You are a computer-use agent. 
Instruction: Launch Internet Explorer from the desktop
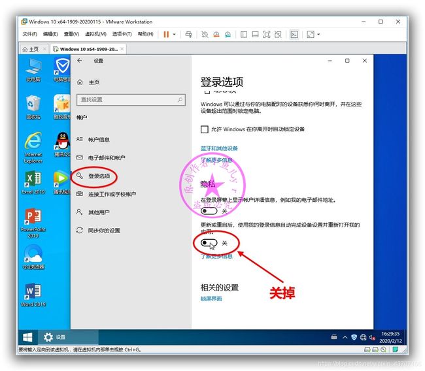click(33, 148)
